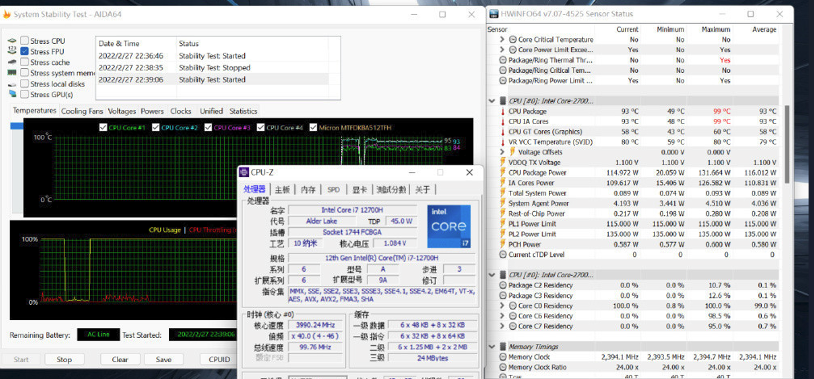The width and height of the screenshot is (814, 379).
Task: Click the Stress cache chip icon
Action: [12, 62]
